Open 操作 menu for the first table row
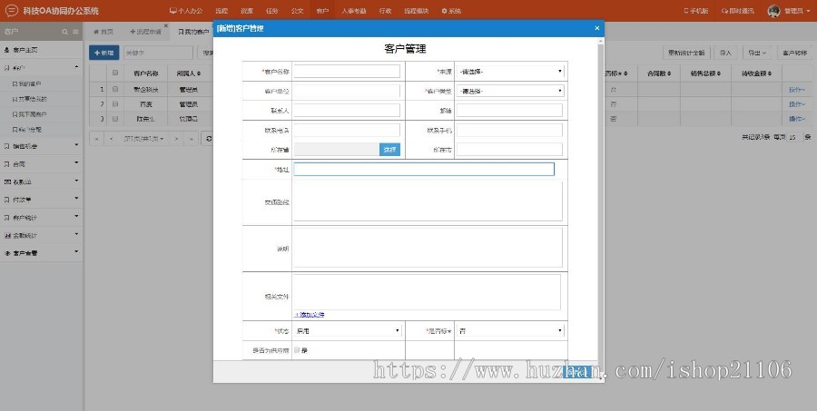817x411 pixels. pos(797,90)
